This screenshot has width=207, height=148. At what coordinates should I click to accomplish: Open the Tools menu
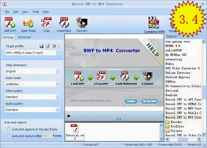(x=35, y=12)
